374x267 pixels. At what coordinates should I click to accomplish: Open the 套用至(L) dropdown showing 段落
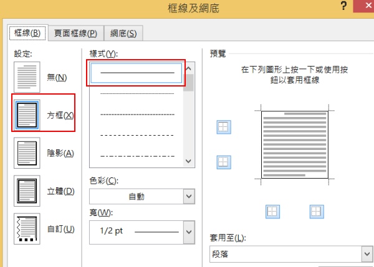(x=291, y=254)
